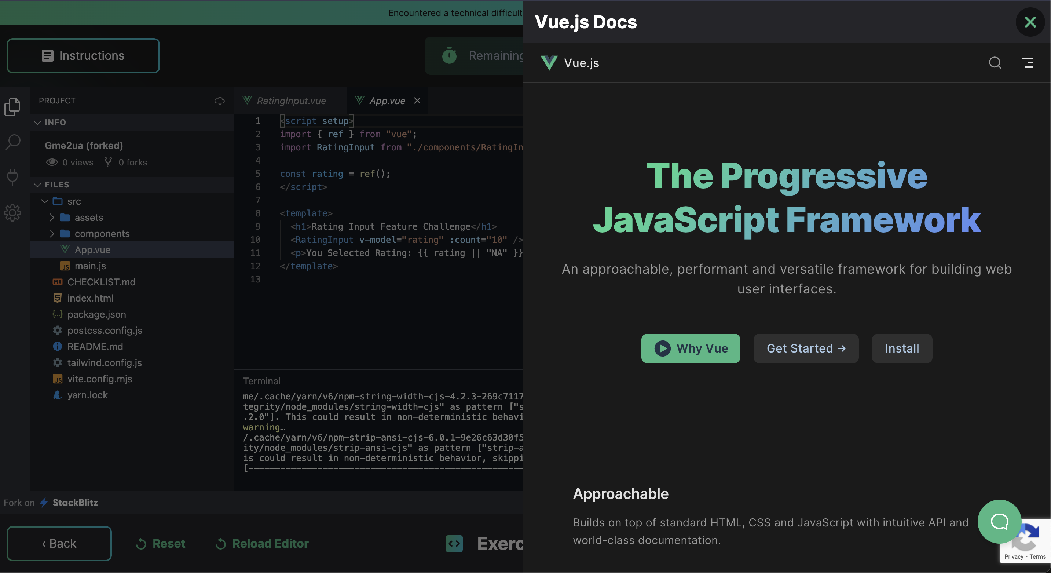Open the chat support bubble
The image size is (1051, 573).
(999, 521)
